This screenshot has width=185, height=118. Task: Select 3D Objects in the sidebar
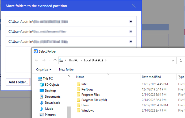tap(52, 85)
